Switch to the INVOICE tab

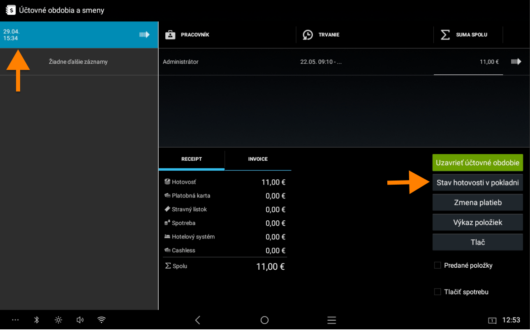(258, 159)
